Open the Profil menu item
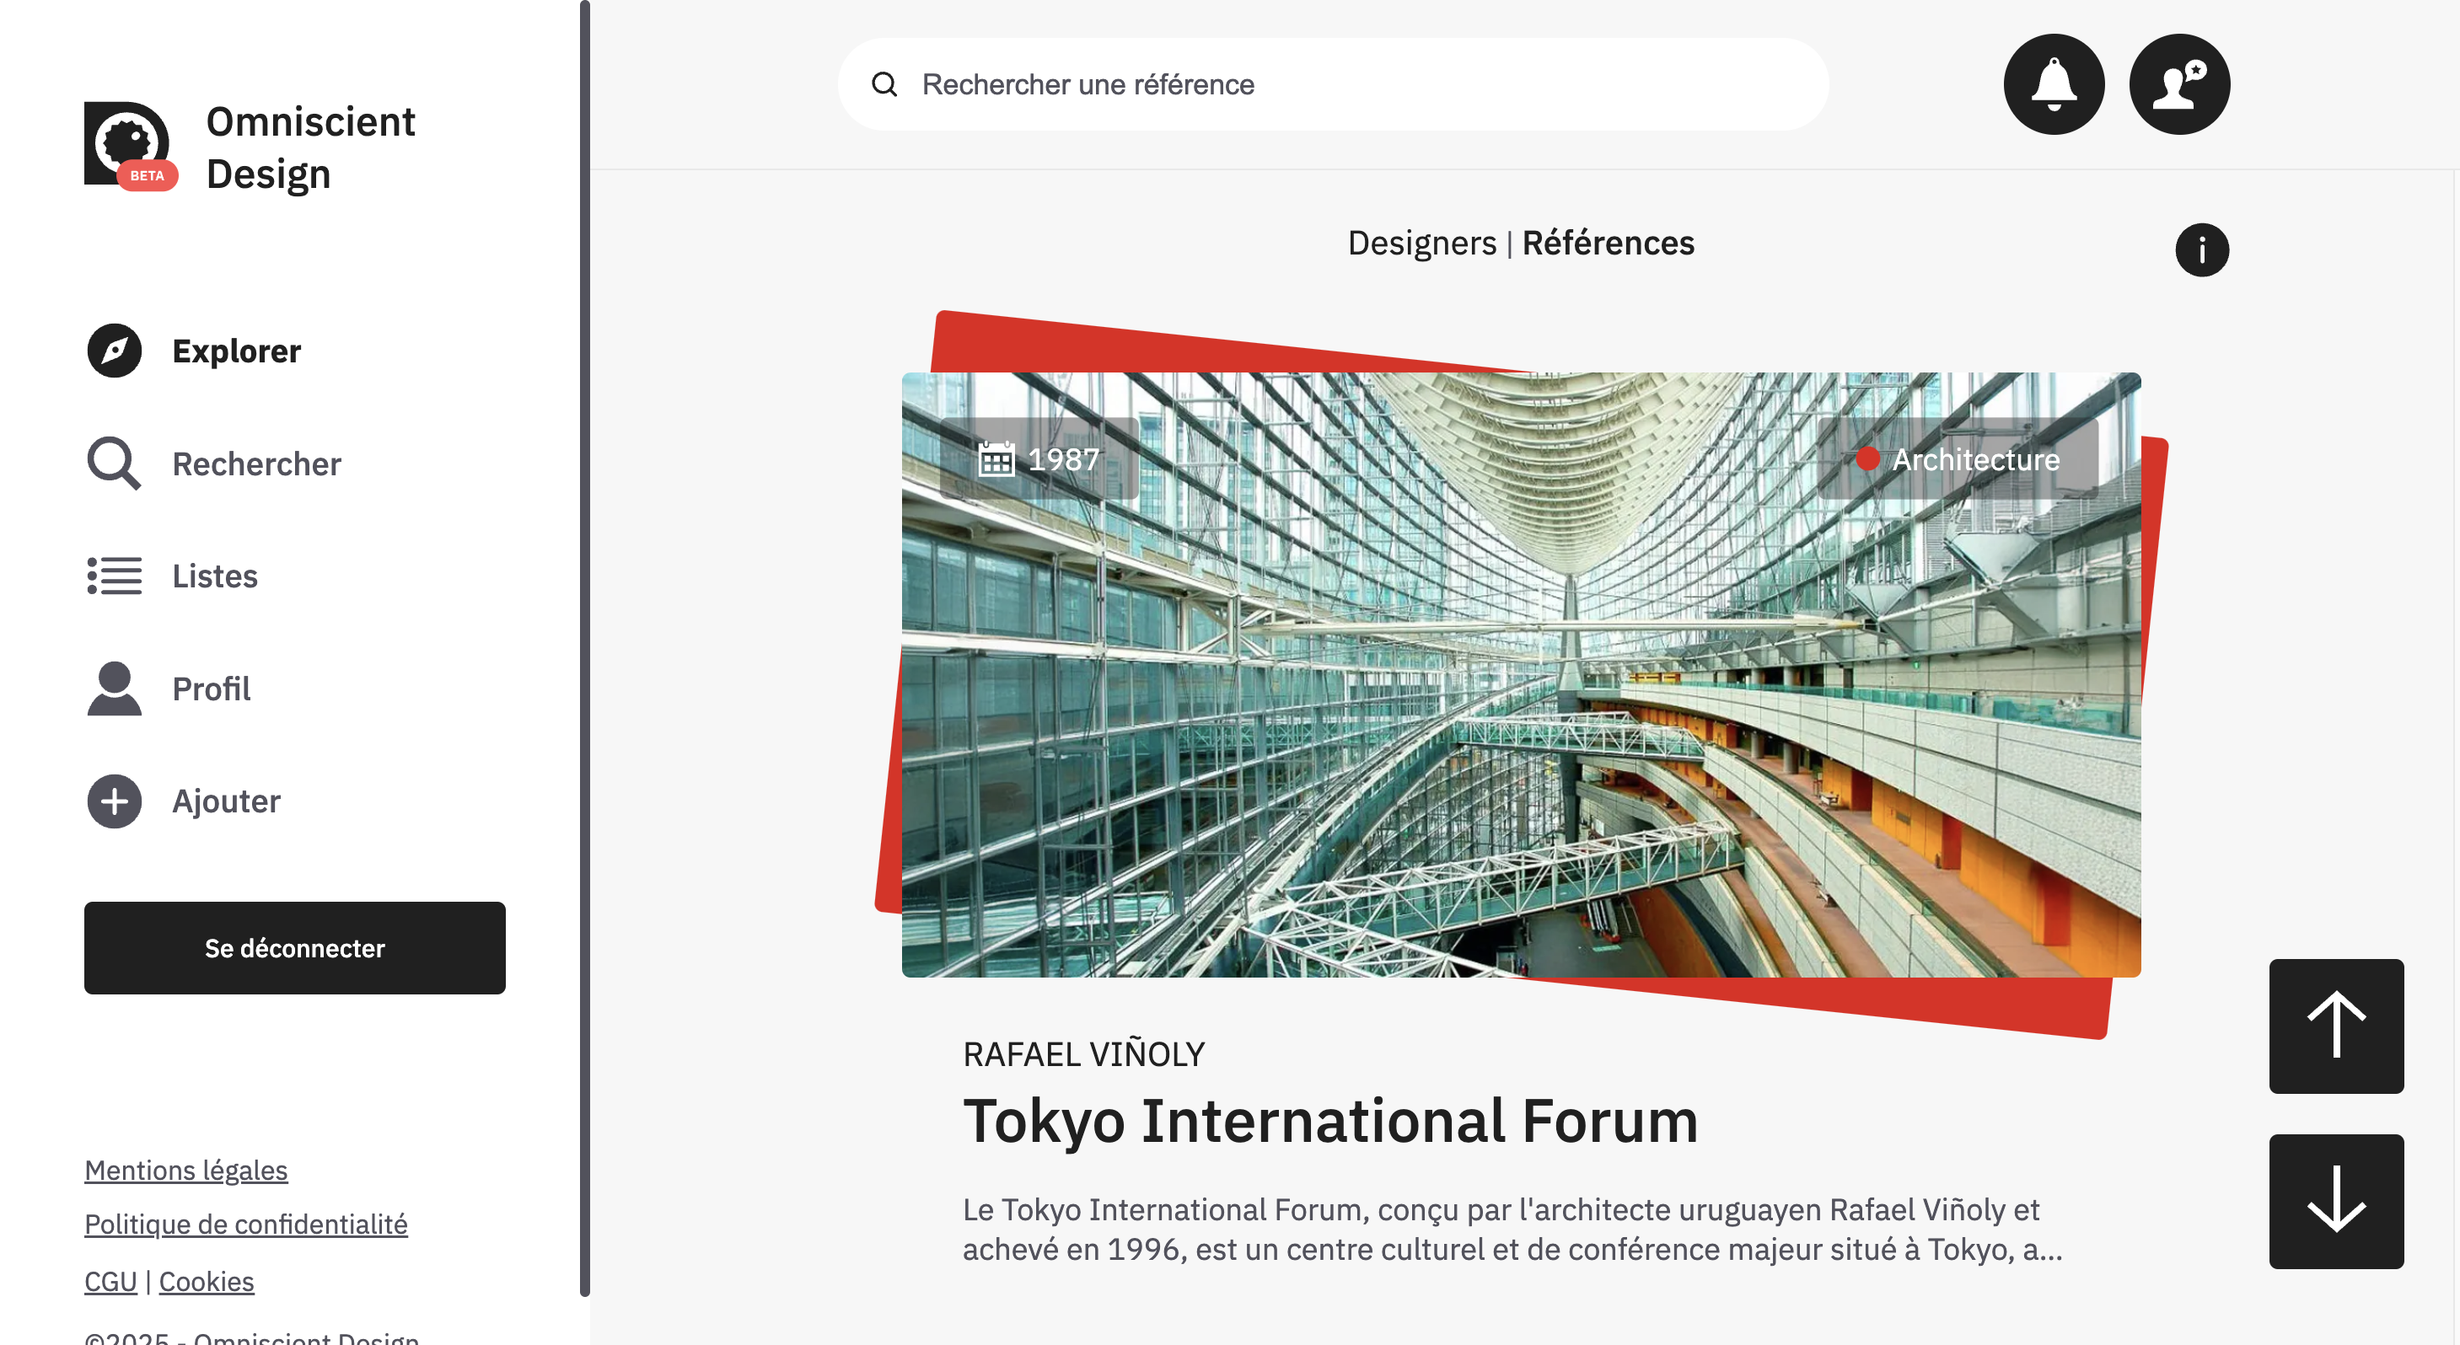Screen dimensions: 2460x1345 [x=169, y=689]
